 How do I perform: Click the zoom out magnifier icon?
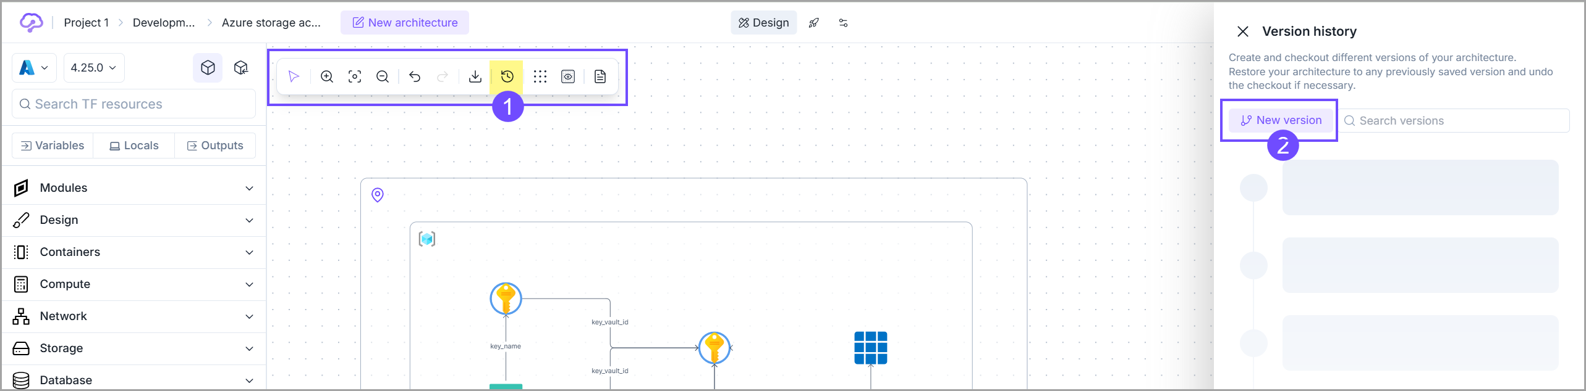click(383, 76)
